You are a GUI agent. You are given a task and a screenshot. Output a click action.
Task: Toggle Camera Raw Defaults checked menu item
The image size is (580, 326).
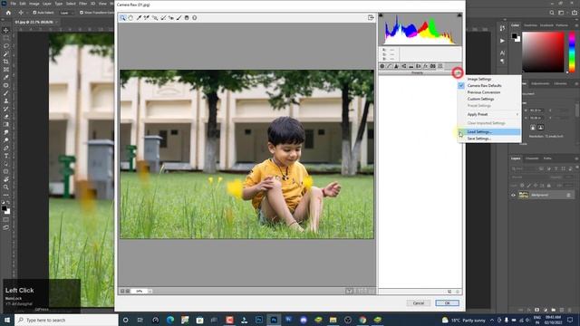pyautogui.click(x=484, y=86)
